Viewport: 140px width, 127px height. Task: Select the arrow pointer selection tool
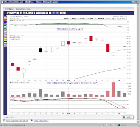8,13
